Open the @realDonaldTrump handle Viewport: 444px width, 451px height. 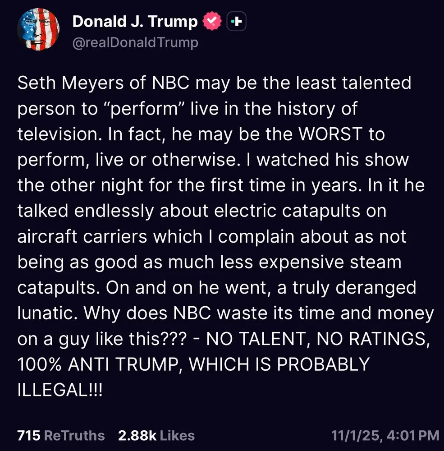coord(135,43)
